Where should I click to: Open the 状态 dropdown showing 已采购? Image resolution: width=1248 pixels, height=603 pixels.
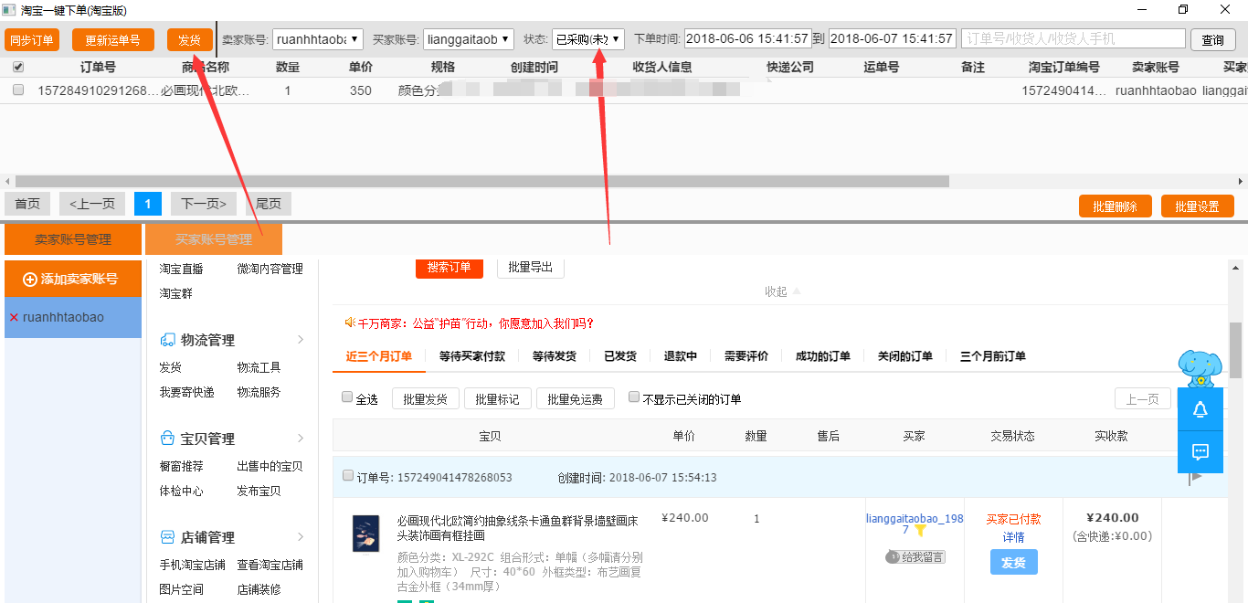pyautogui.click(x=588, y=39)
